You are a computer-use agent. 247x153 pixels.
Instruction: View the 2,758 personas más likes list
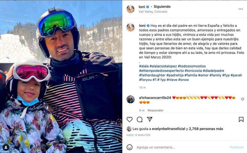[x=206, y=129]
